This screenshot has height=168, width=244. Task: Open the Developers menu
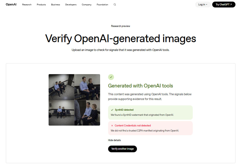pyautogui.click(x=71, y=5)
